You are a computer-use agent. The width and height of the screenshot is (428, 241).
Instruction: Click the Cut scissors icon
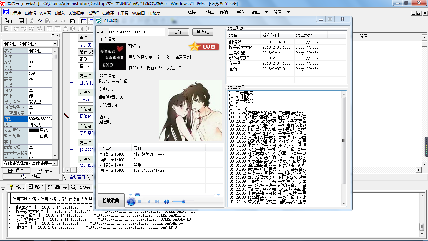[x=32, y=21]
